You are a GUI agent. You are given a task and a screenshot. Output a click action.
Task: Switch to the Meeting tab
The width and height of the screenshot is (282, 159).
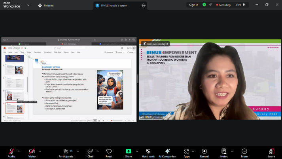pos(46,6)
